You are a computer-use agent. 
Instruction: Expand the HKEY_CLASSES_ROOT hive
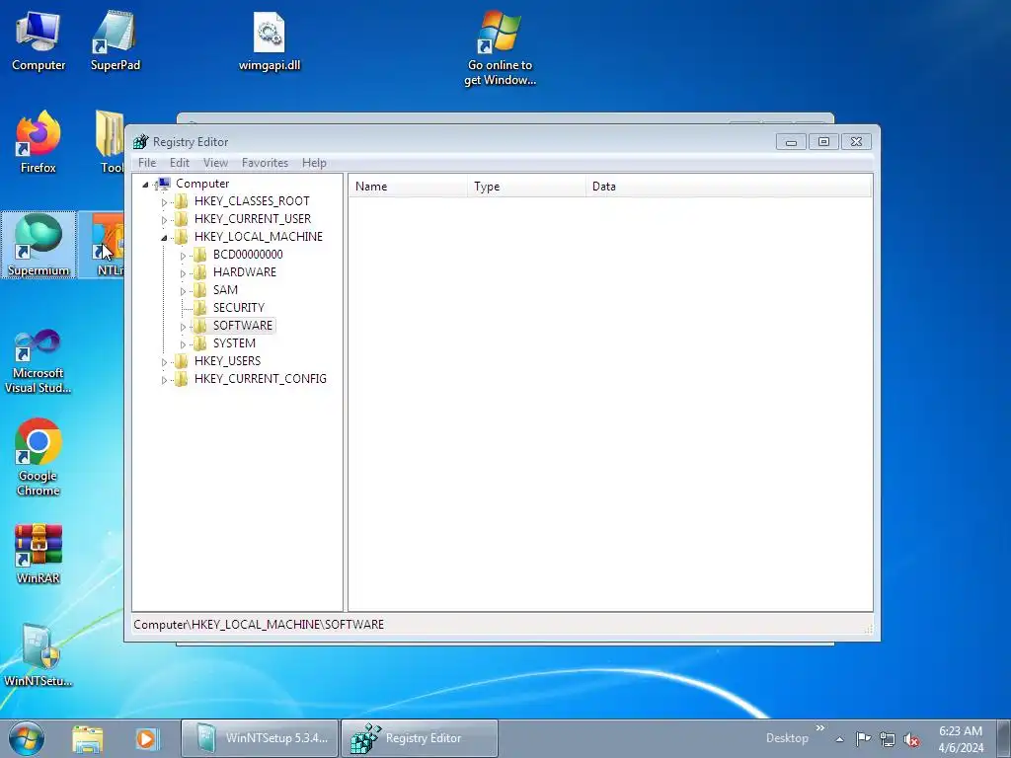tap(165, 202)
